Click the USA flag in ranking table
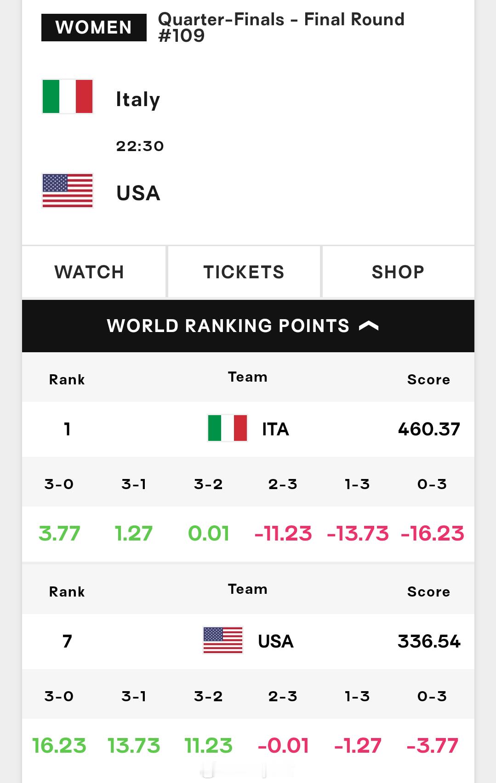 pyautogui.click(x=223, y=640)
